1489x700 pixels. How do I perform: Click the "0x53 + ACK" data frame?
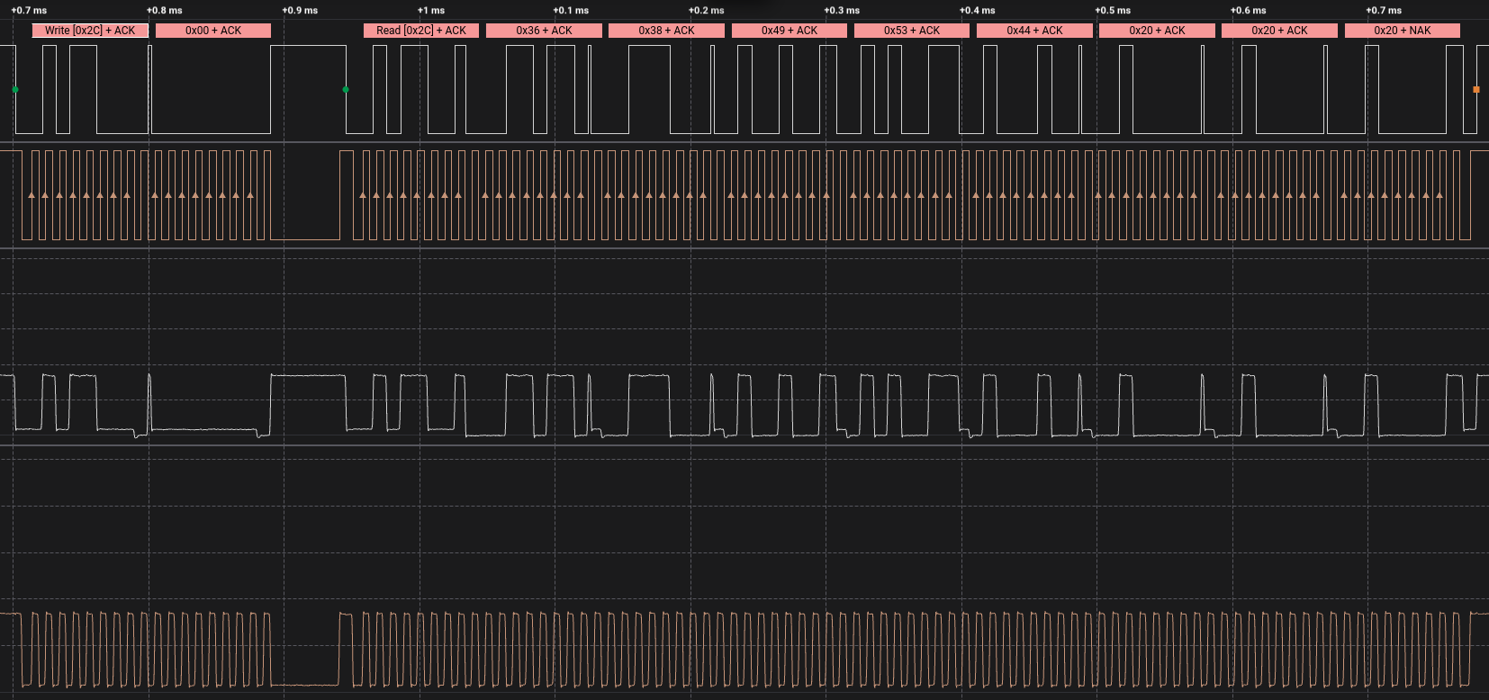911,31
